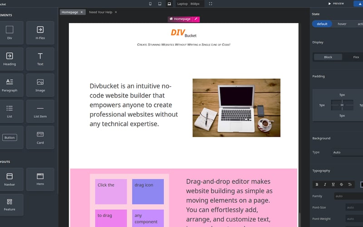The height and width of the screenshot is (227, 363).
Task: Choose the List element tile
Action: (10, 111)
